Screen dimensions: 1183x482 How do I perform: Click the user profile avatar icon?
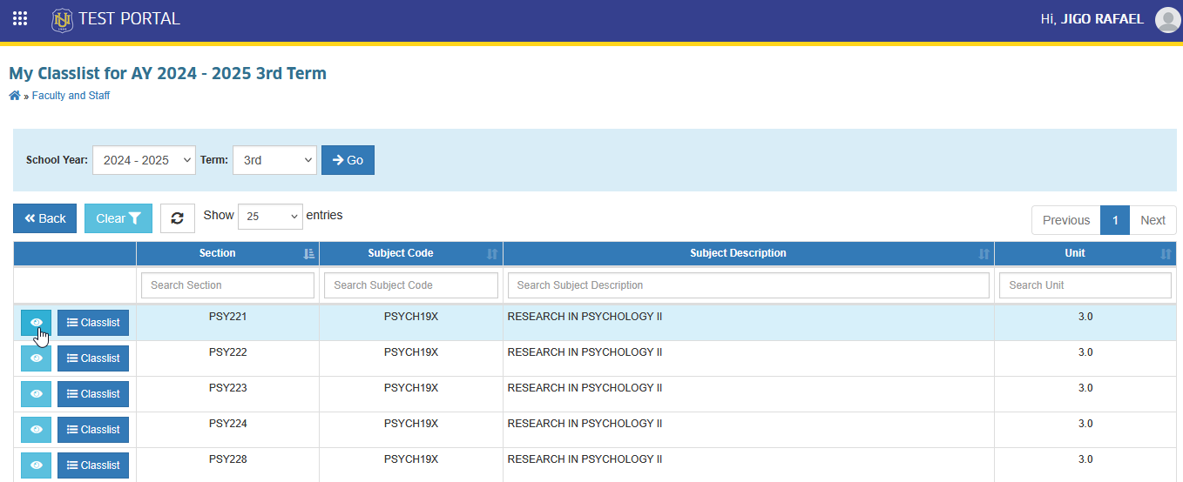[x=1167, y=19]
